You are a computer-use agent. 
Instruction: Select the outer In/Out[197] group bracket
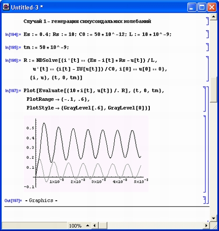208,145
